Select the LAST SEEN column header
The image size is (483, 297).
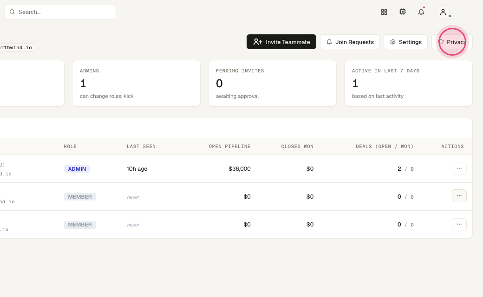[141, 147]
